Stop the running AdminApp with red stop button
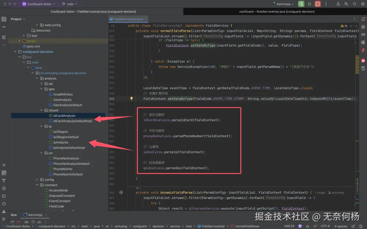This screenshot has height=229, width=367. 318,4
